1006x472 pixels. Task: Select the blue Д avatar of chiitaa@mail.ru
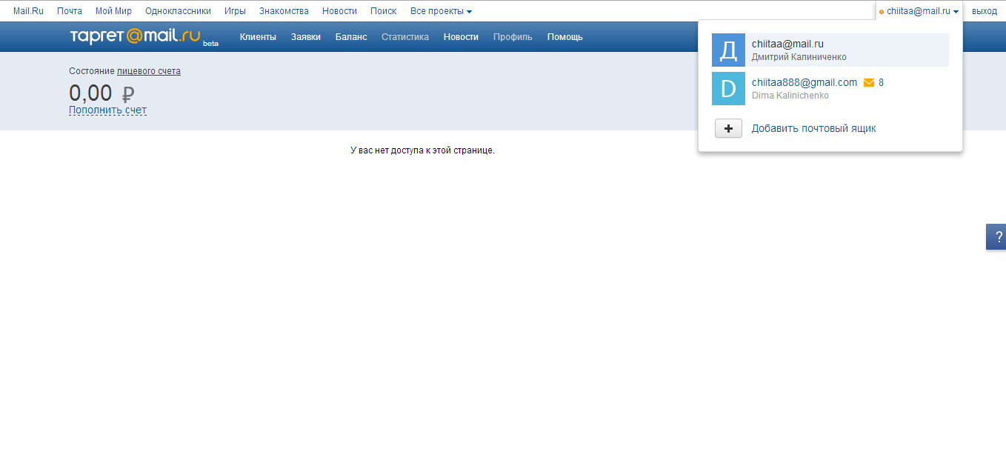tap(728, 50)
